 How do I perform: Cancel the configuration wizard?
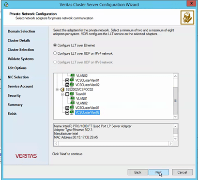click(182, 172)
